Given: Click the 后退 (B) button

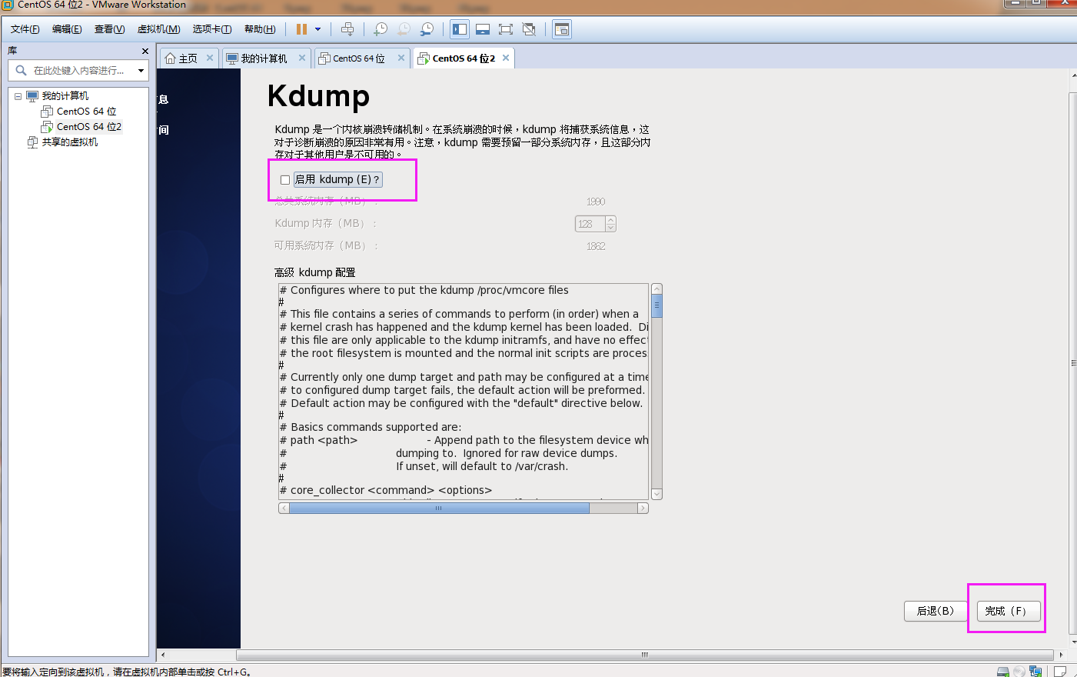Looking at the screenshot, I should 935,611.
